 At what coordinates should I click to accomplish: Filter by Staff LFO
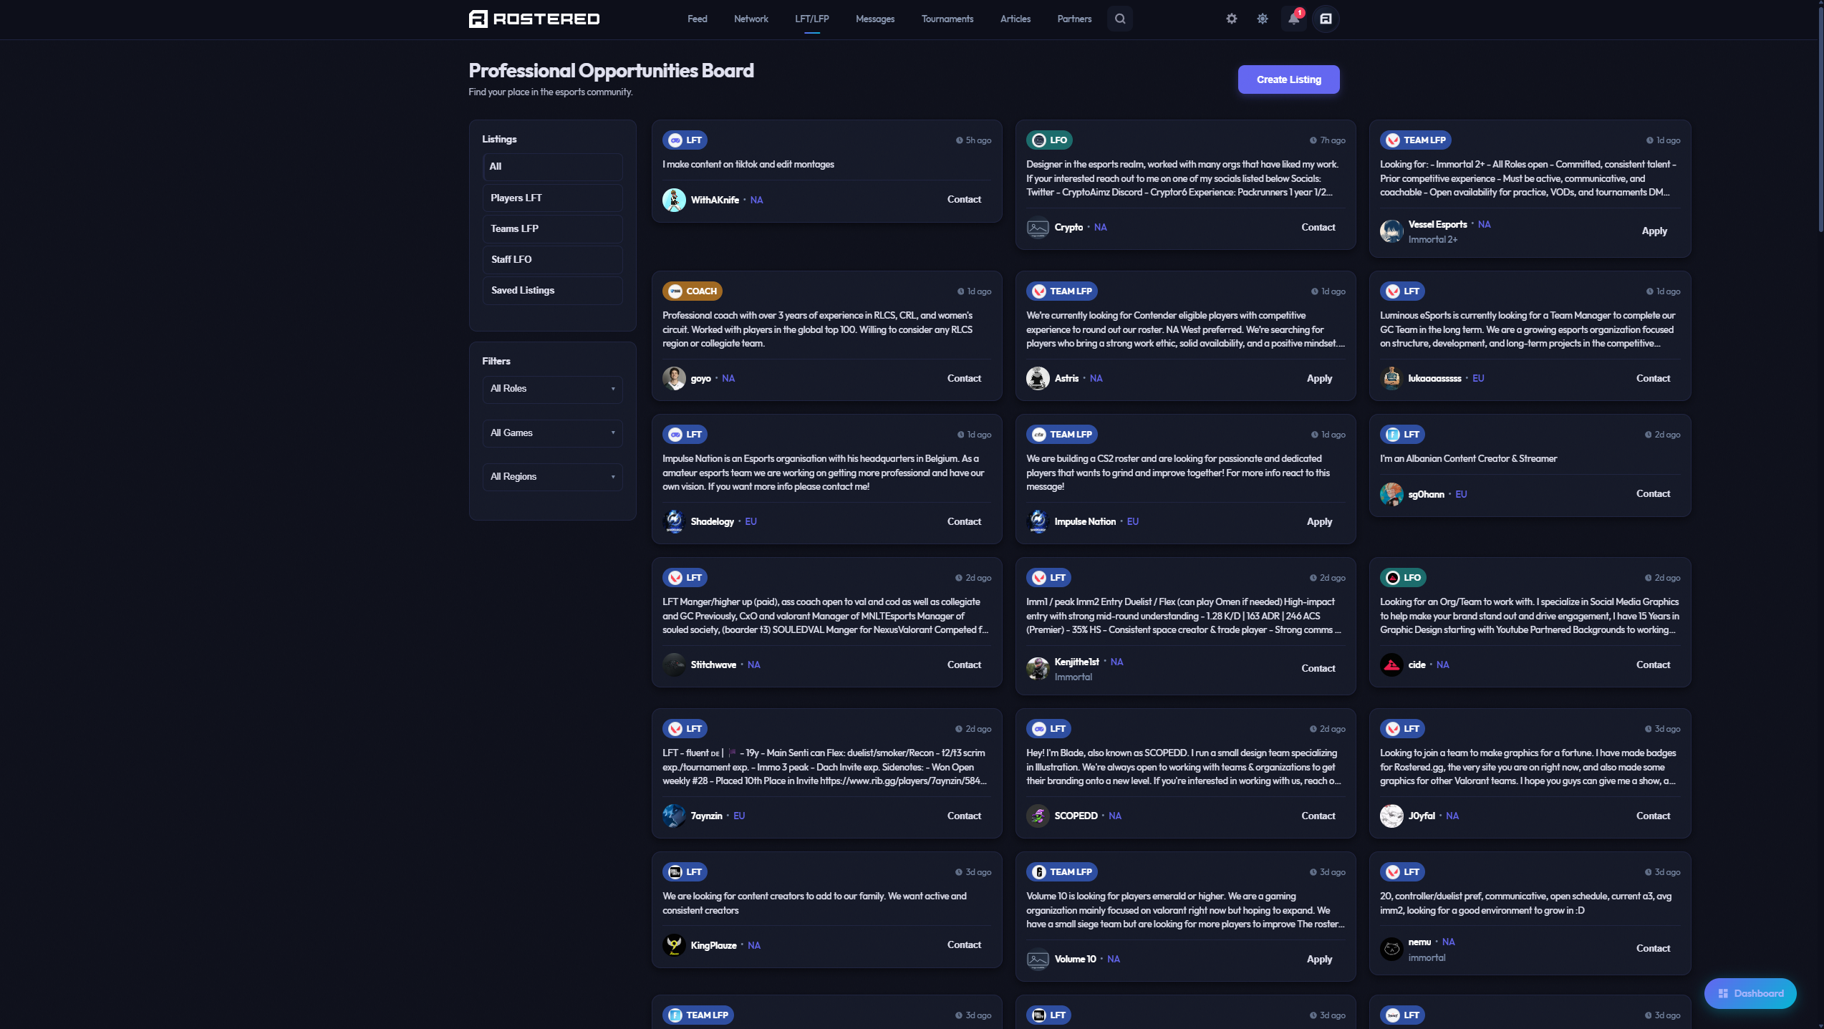point(552,260)
